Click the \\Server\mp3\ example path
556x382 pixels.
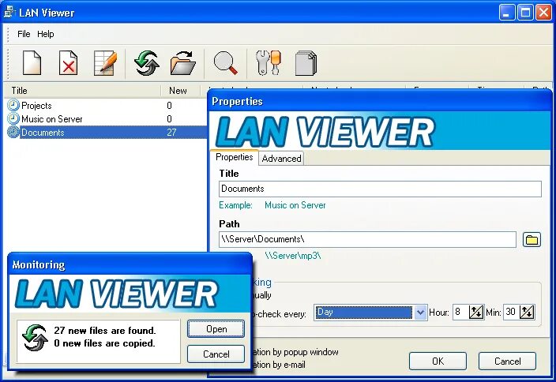tap(293, 256)
